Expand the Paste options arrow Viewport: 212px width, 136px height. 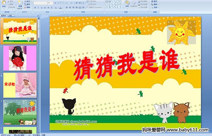click(x=4, y=8)
